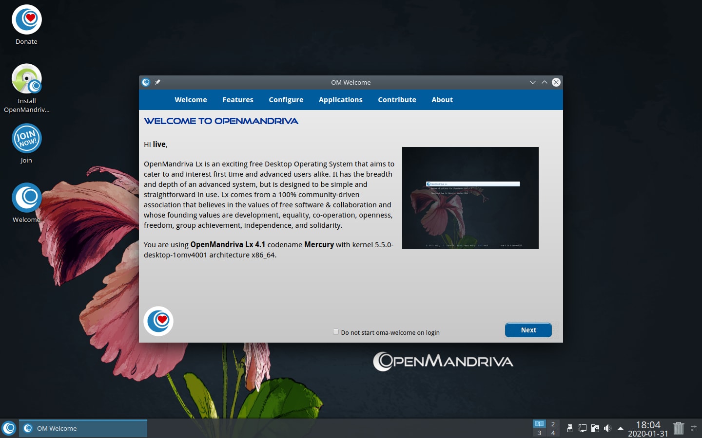Toggle the window pin icon in titlebar

pos(157,82)
